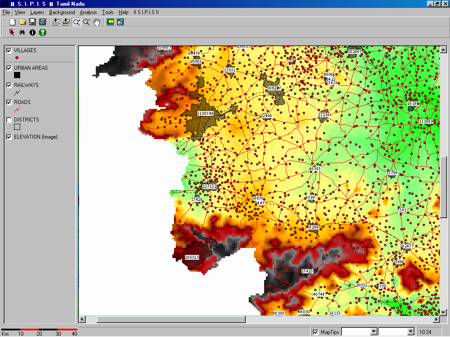Click the 10:24 clock in status bar
The image size is (450, 337).
425,332
